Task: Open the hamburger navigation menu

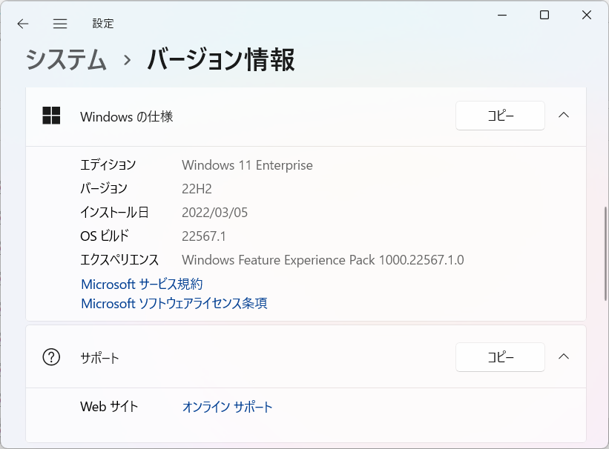Action: click(60, 24)
